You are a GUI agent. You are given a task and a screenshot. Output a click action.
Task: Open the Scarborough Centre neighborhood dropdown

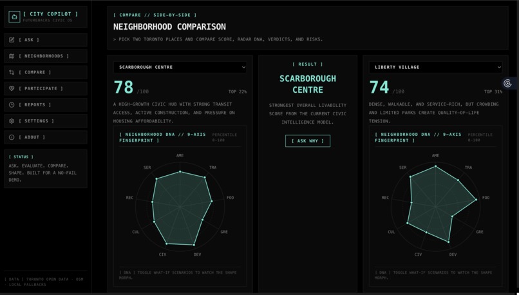tap(180, 67)
